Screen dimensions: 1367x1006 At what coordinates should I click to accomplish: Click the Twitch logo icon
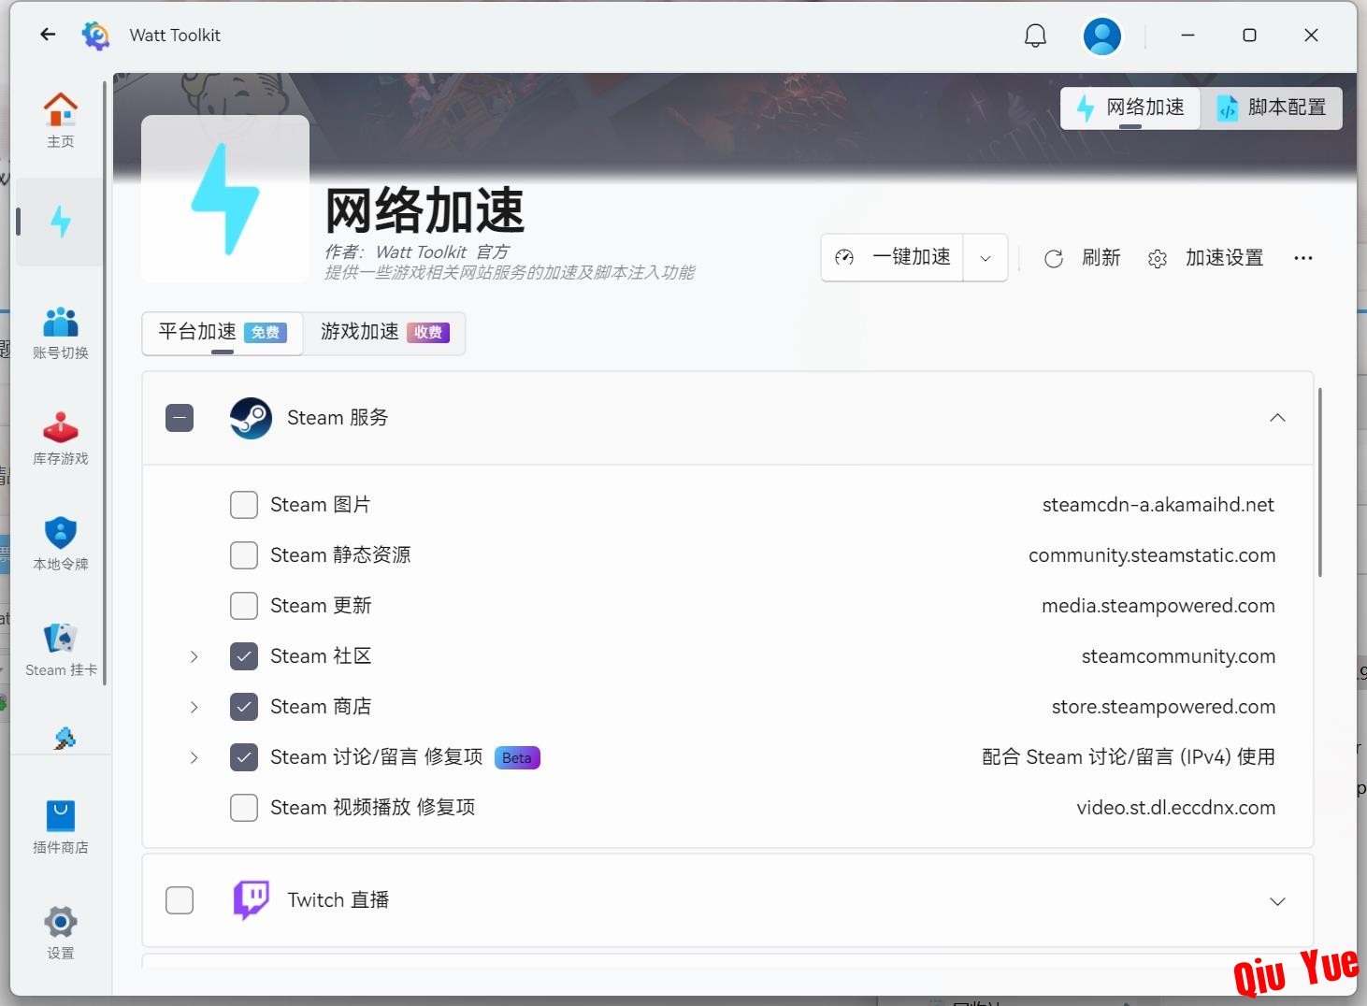pyautogui.click(x=251, y=900)
